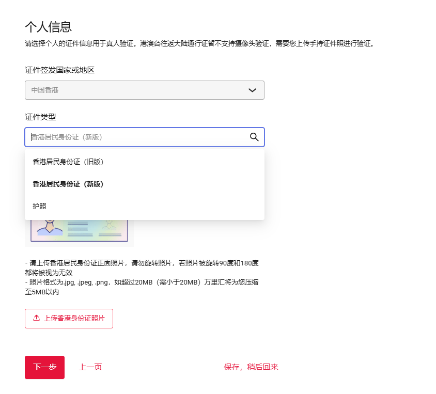The height and width of the screenshot is (394, 436).
Task: Click the 照片格式 file size note
Action: [x=142, y=287]
